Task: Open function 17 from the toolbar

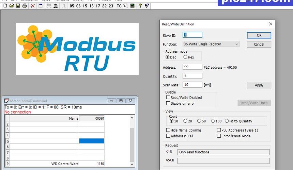Action: (x=98, y=6)
